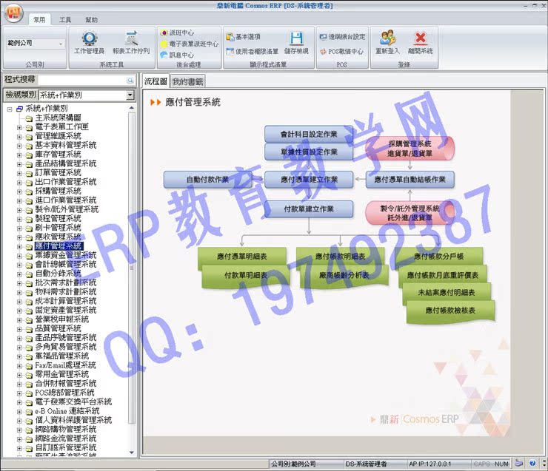The width and height of the screenshot is (548, 471).
Task: Expand the 應收管理系統 node
Action: point(19,237)
